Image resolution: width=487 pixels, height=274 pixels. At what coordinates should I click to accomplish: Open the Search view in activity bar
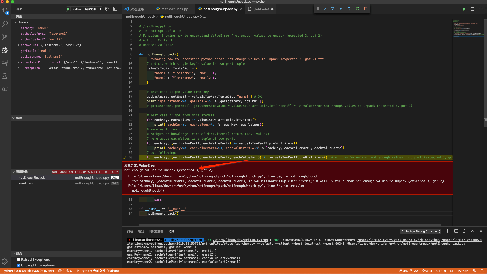coord(5,24)
